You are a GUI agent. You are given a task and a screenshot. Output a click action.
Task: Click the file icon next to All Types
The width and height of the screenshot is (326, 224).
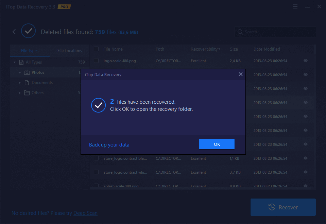pos(21,62)
